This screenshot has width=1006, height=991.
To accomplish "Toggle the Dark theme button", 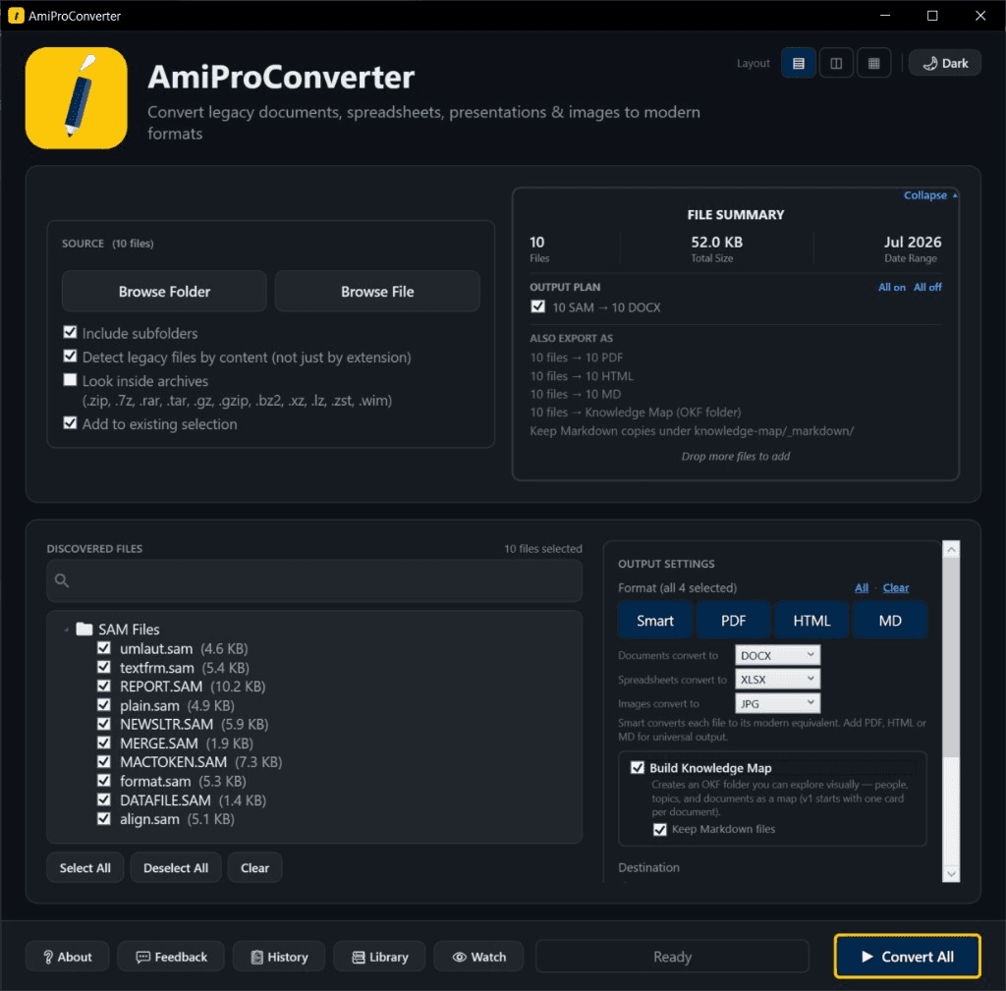I will 944,63.
